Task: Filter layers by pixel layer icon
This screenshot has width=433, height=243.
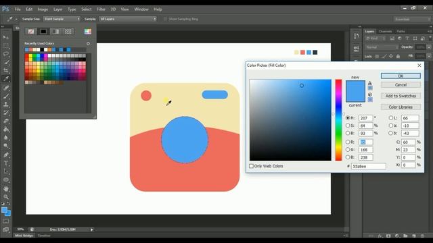Action: pos(392,38)
